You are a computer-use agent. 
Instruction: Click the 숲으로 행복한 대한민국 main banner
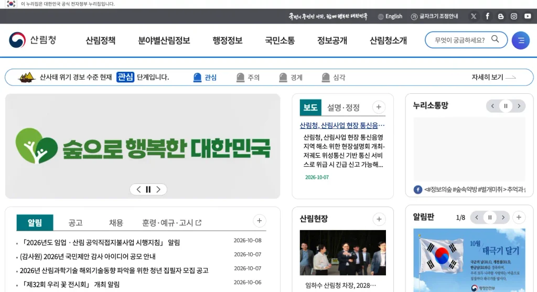(x=143, y=146)
